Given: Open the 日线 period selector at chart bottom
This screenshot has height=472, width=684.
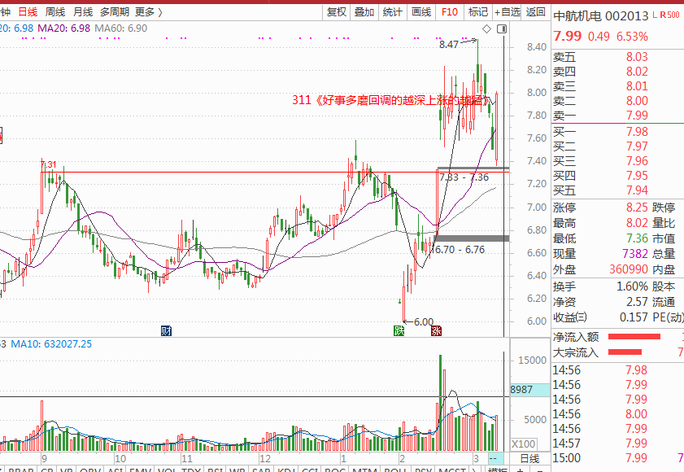Looking at the screenshot, I should [530, 458].
